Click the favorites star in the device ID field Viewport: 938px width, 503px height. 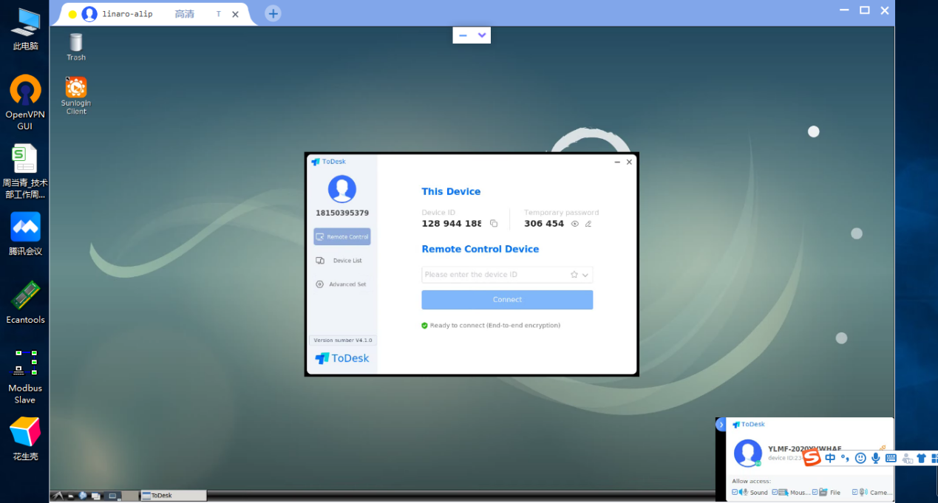point(574,275)
